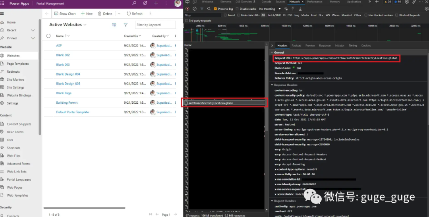429x217 pixels.
Task: Open the user profile avatar
Action: tap(178, 3)
